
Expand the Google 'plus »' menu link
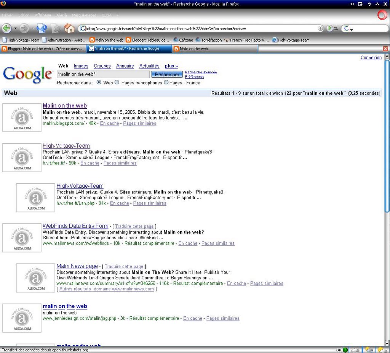pos(171,66)
